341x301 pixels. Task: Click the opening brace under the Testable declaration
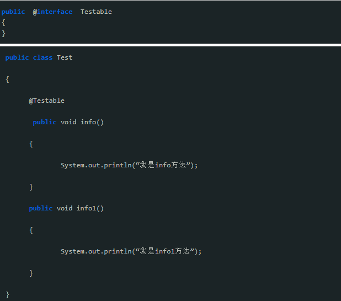[x=3, y=23]
